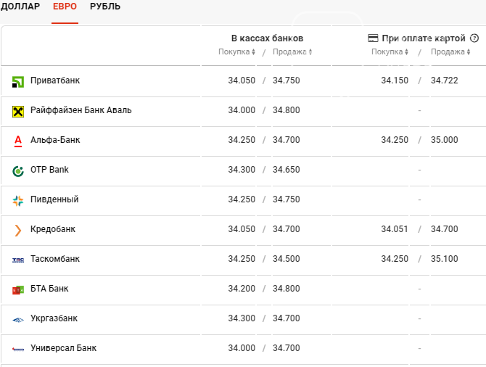Viewport: 486px width, 367px height.
Task: Click the OTP Bank green circle logo
Action: click(18, 170)
